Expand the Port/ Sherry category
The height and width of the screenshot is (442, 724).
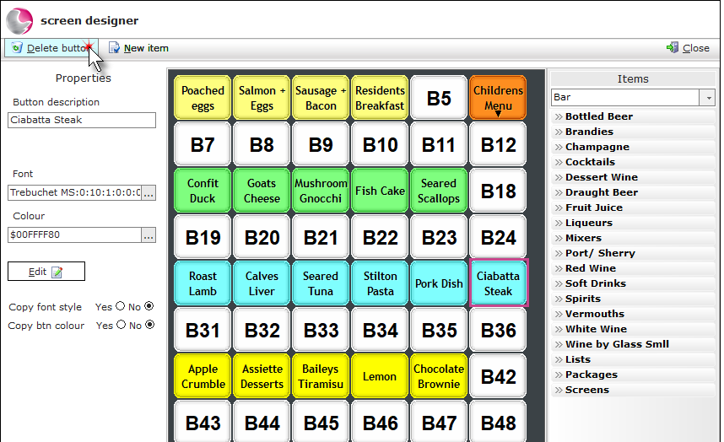[633, 253]
